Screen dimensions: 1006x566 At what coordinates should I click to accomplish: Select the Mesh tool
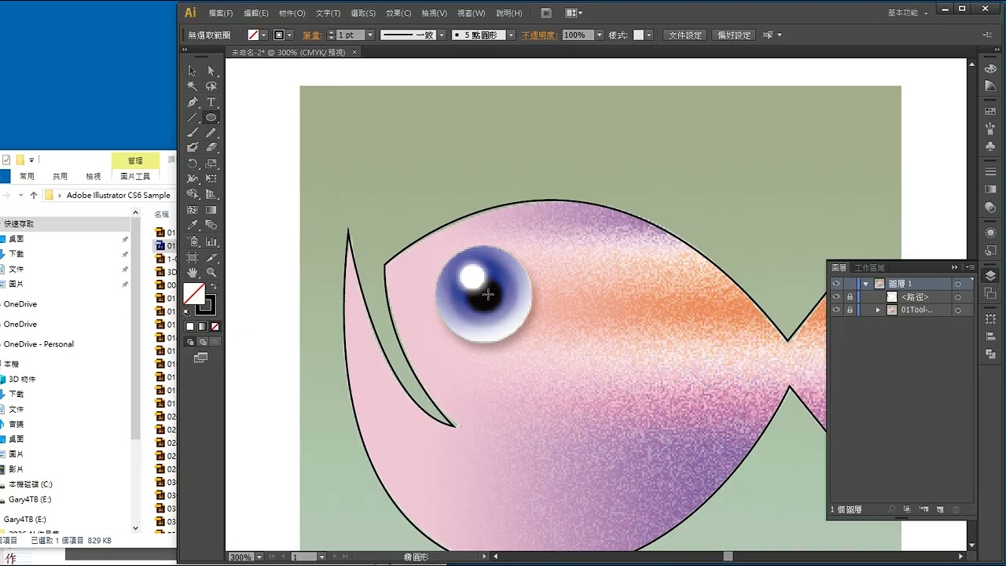[x=193, y=210]
